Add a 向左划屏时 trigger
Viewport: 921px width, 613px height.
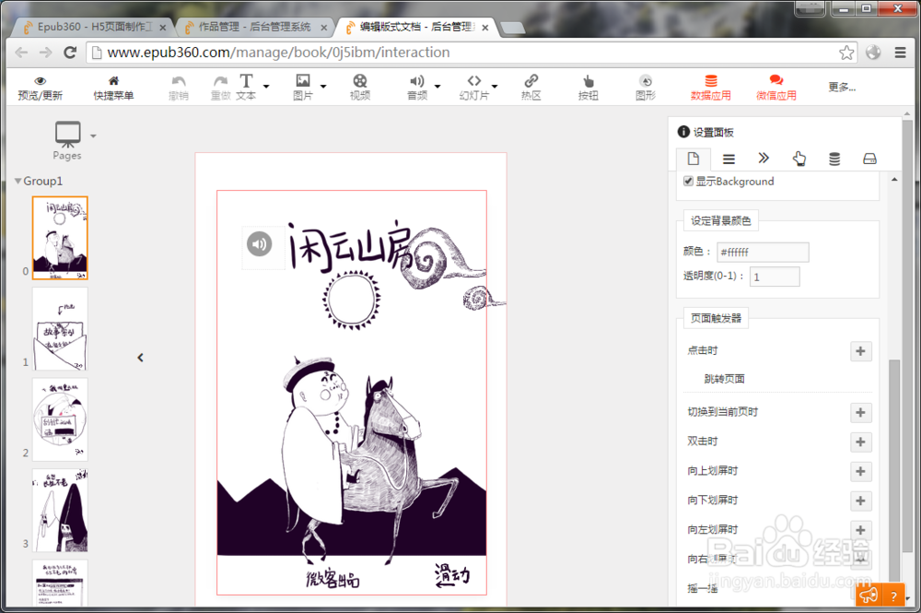point(860,529)
